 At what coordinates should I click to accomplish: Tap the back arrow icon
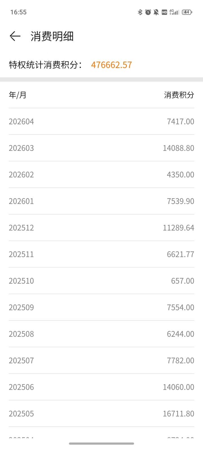[15, 36]
